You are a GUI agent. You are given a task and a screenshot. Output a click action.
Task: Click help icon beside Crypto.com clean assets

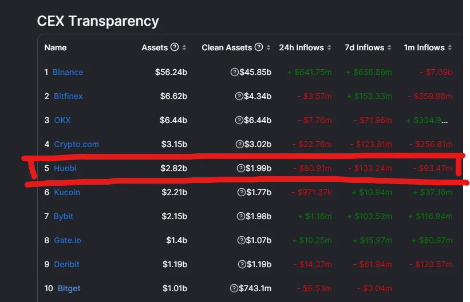point(240,144)
